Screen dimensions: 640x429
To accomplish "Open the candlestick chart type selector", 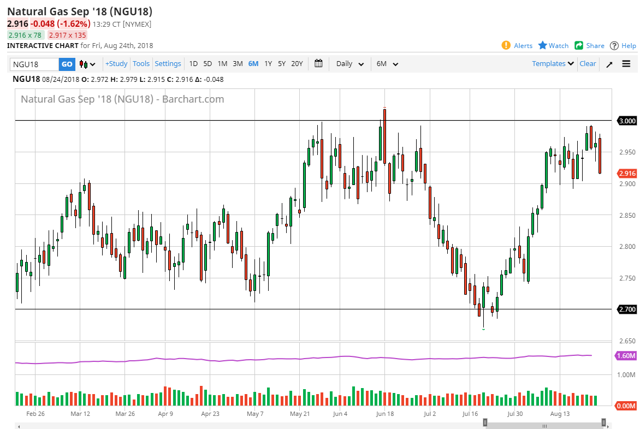I will tap(87, 64).
